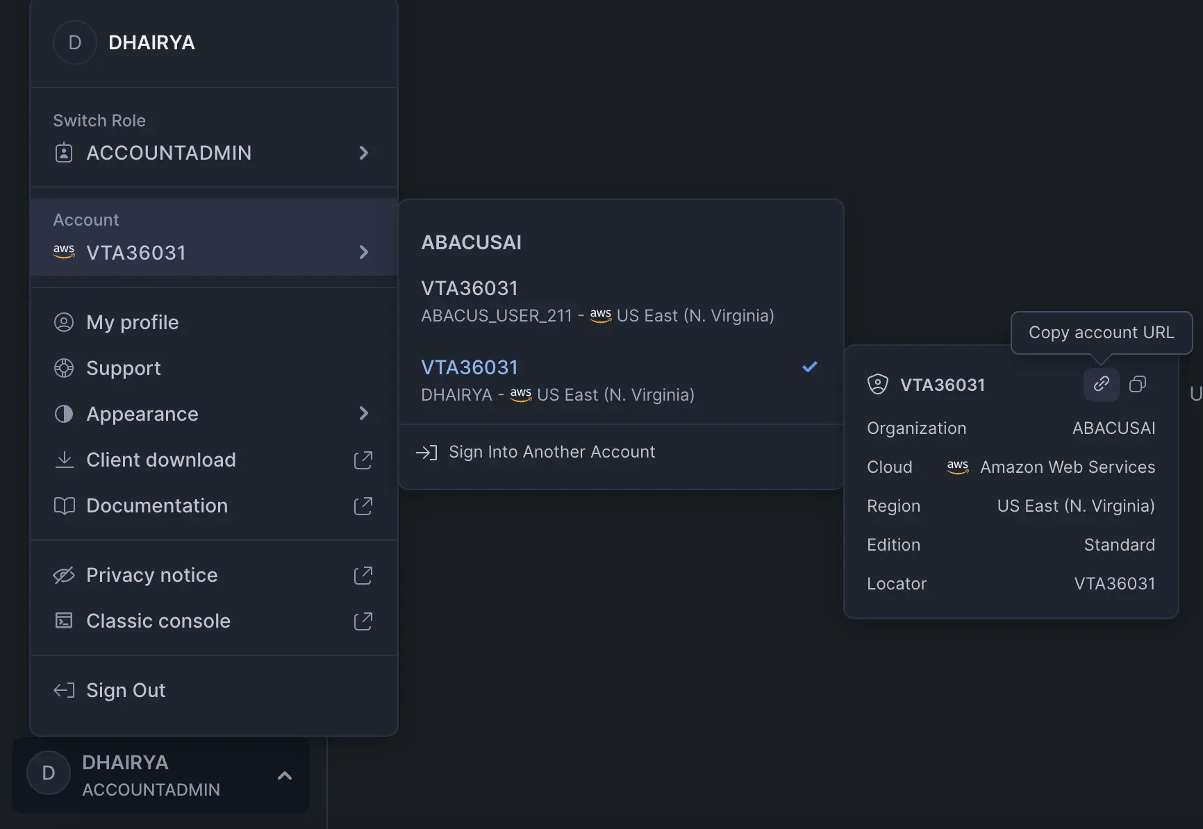The image size is (1203, 829).
Task: Click the copy account identifier icon
Action: click(x=1138, y=384)
